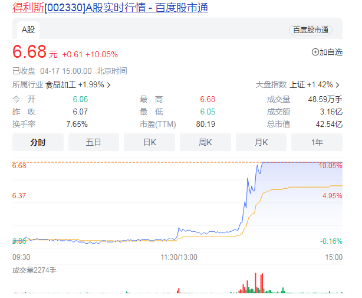Image resolution: width=362 pixels, height=298 pixels.
Task: Expand 食品加工 industry chevron
Action: [108, 85]
